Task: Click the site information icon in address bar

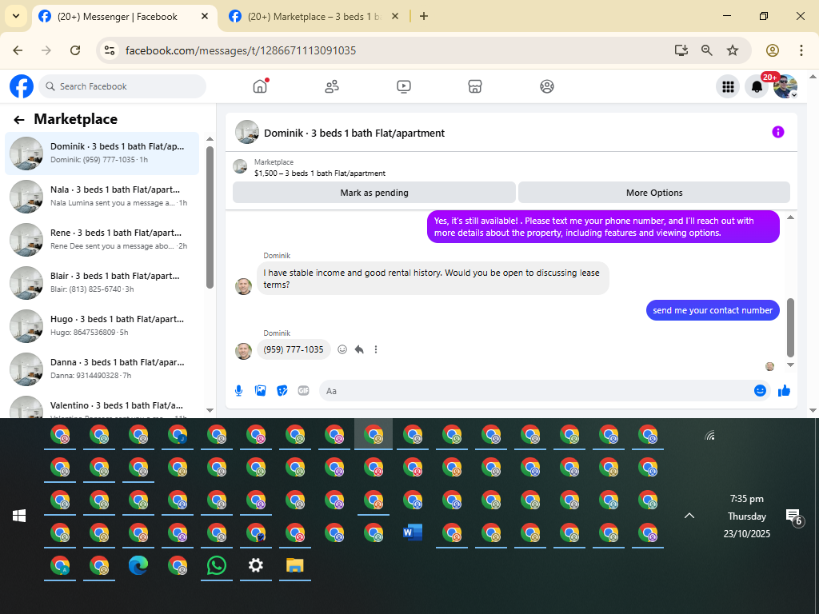Action: pyautogui.click(x=110, y=50)
